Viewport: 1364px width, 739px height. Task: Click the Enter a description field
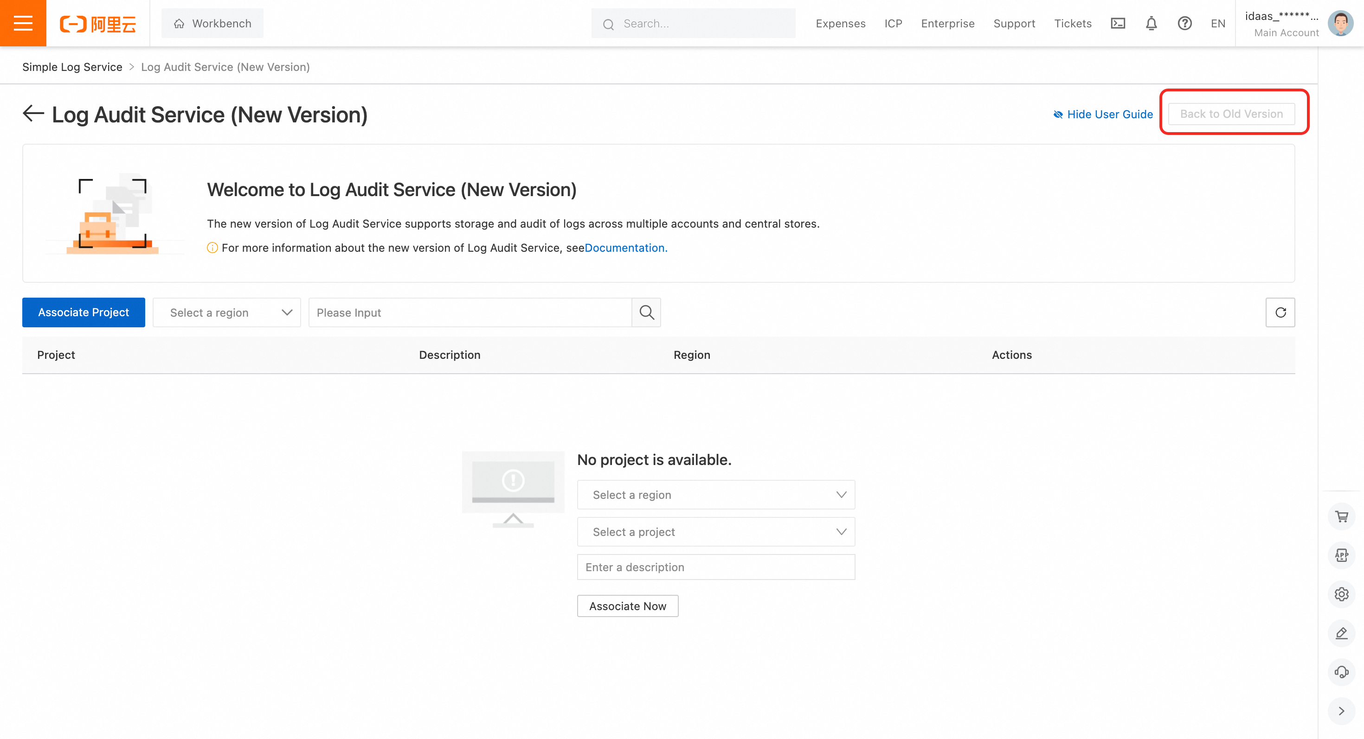pos(716,567)
